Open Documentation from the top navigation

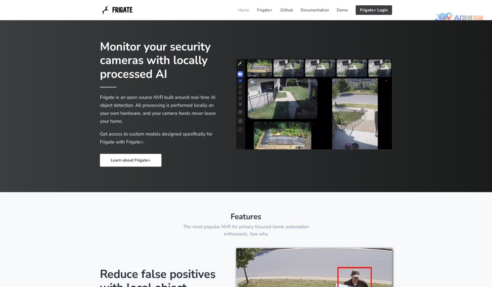314,10
